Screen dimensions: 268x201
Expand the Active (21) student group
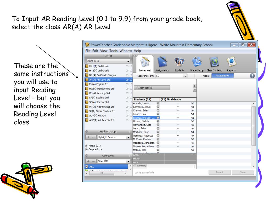[x=86, y=146]
